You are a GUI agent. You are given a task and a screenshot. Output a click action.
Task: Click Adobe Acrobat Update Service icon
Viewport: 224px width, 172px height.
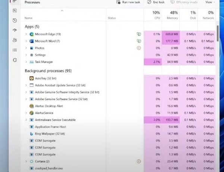[x=31, y=85]
